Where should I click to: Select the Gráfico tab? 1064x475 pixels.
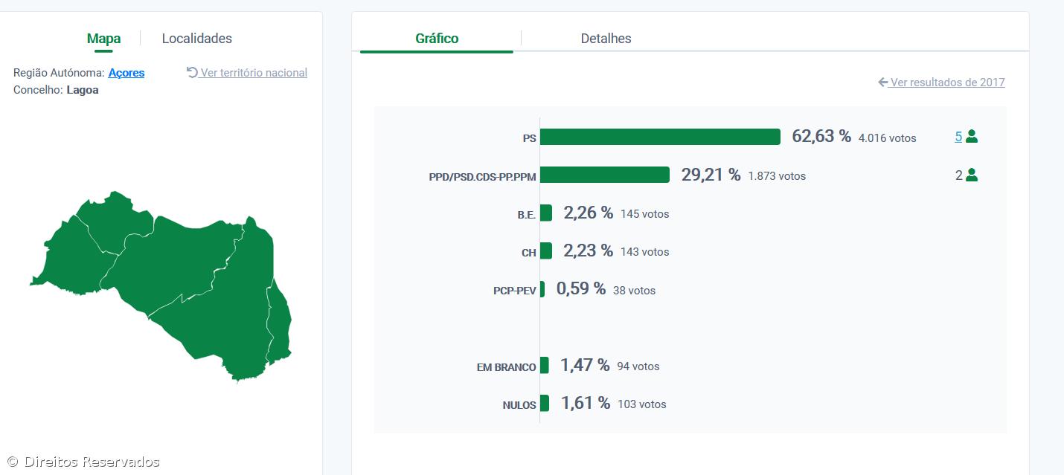(437, 39)
